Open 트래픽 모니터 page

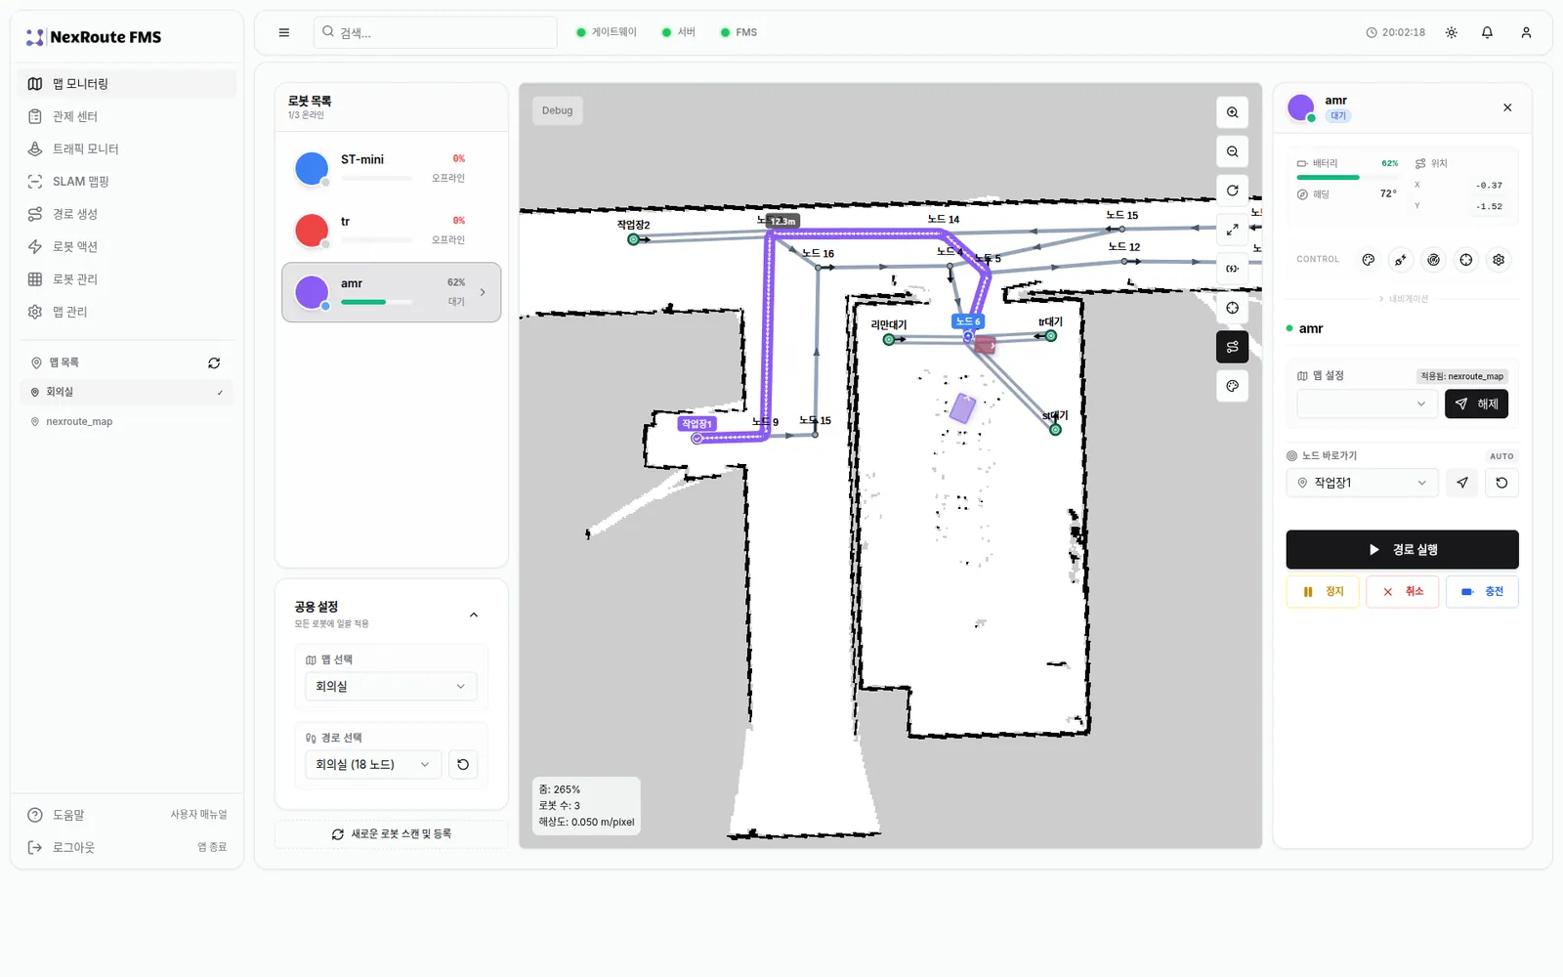(x=127, y=149)
